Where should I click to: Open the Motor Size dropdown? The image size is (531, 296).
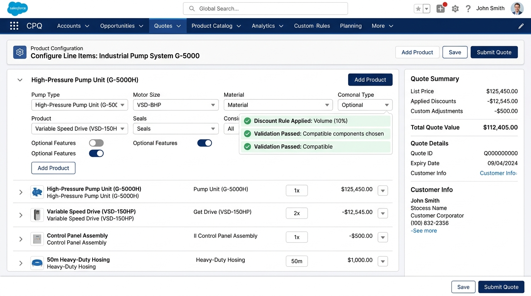coord(176,104)
